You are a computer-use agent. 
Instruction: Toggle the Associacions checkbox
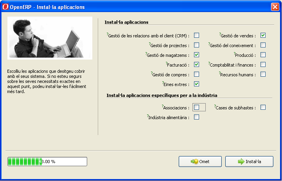(197, 107)
